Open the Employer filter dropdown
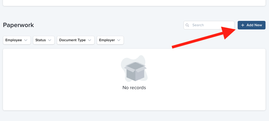The width and height of the screenshot is (269, 121). (110, 40)
